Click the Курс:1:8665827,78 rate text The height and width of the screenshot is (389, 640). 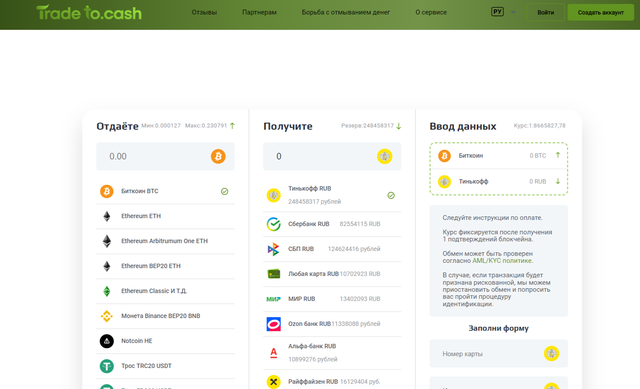pos(540,126)
